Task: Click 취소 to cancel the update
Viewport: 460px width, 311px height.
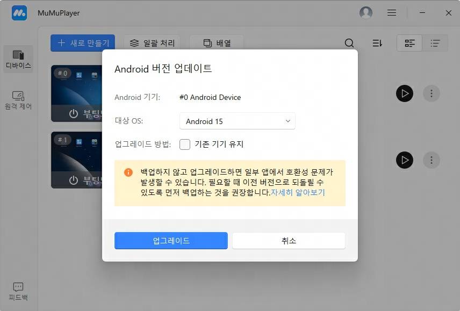Action: click(x=289, y=241)
